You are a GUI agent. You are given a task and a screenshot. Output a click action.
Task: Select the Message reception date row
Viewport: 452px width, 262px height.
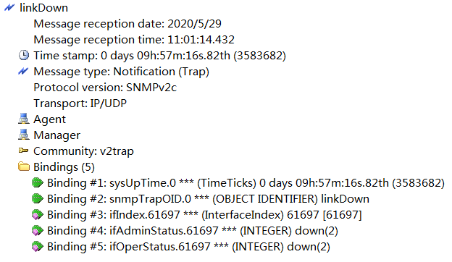[127, 24]
